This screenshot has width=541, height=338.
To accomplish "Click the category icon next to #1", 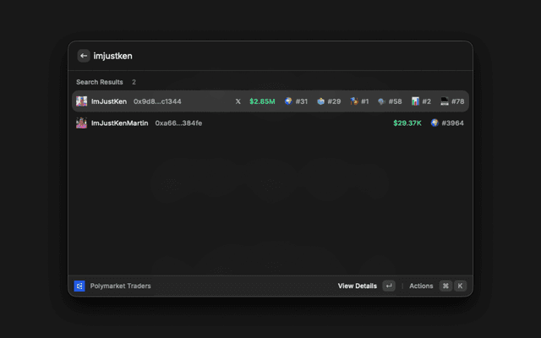I will 355,101.
